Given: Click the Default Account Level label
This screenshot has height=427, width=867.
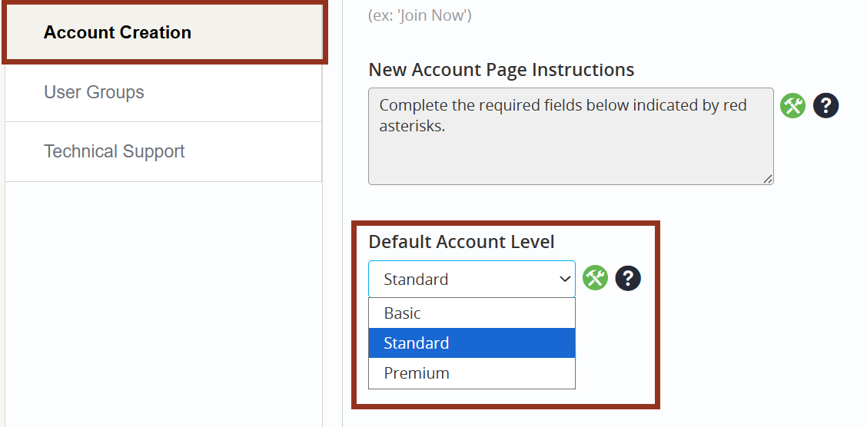Looking at the screenshot, I should (x=462, y=242).
